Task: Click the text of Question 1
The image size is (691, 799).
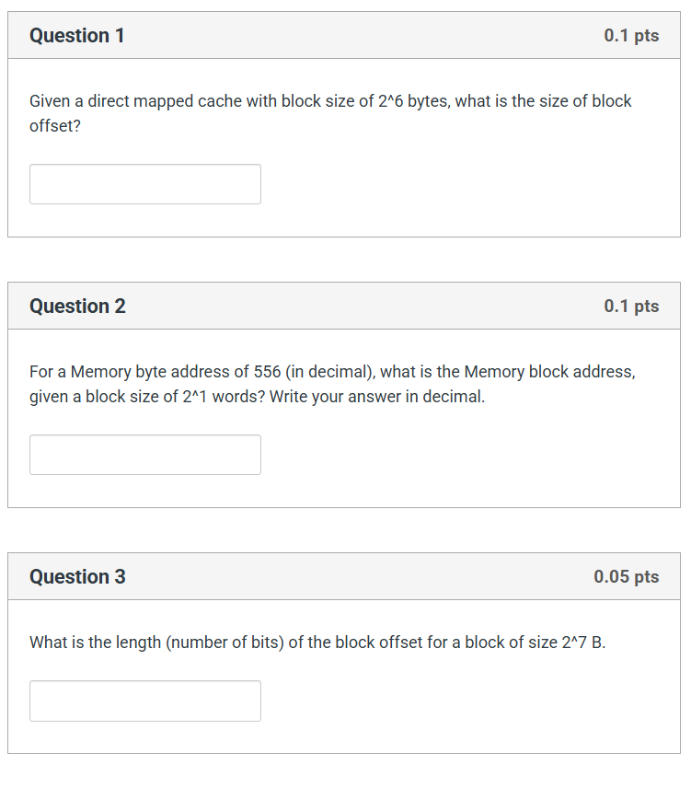Action: pos(329,113)
